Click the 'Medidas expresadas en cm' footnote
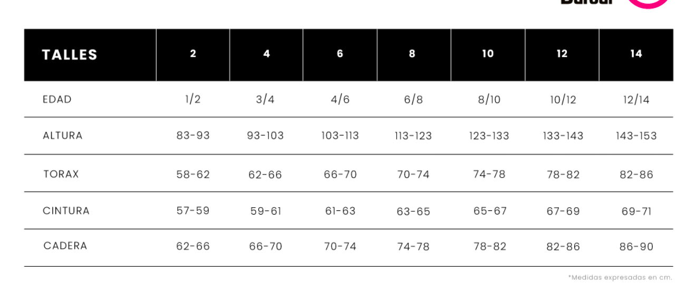Screen dimensions: 695x300 click(x=620, y=277)
